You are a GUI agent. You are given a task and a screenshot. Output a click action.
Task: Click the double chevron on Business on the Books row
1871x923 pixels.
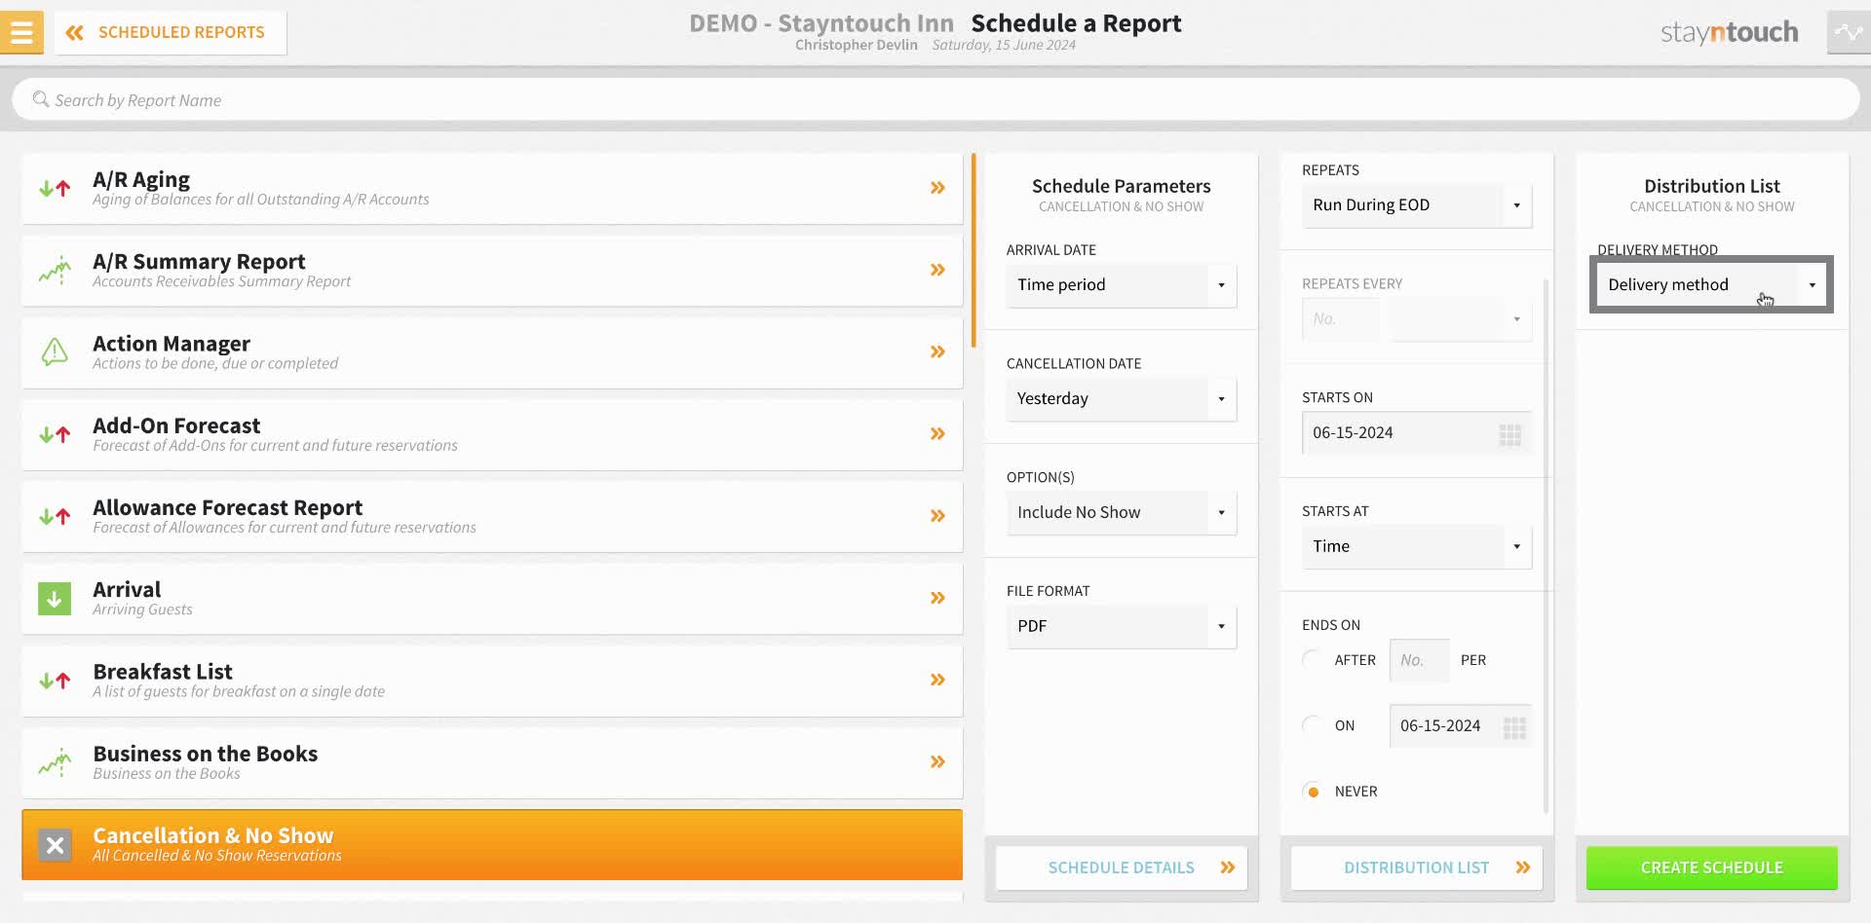coord(937,761)
